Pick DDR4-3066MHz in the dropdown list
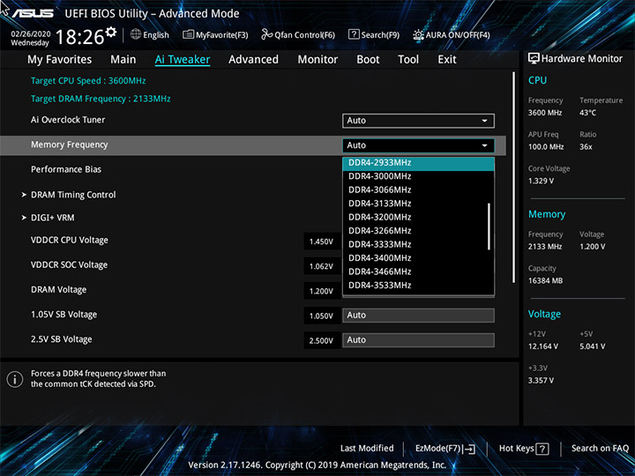 click(418, 190)
